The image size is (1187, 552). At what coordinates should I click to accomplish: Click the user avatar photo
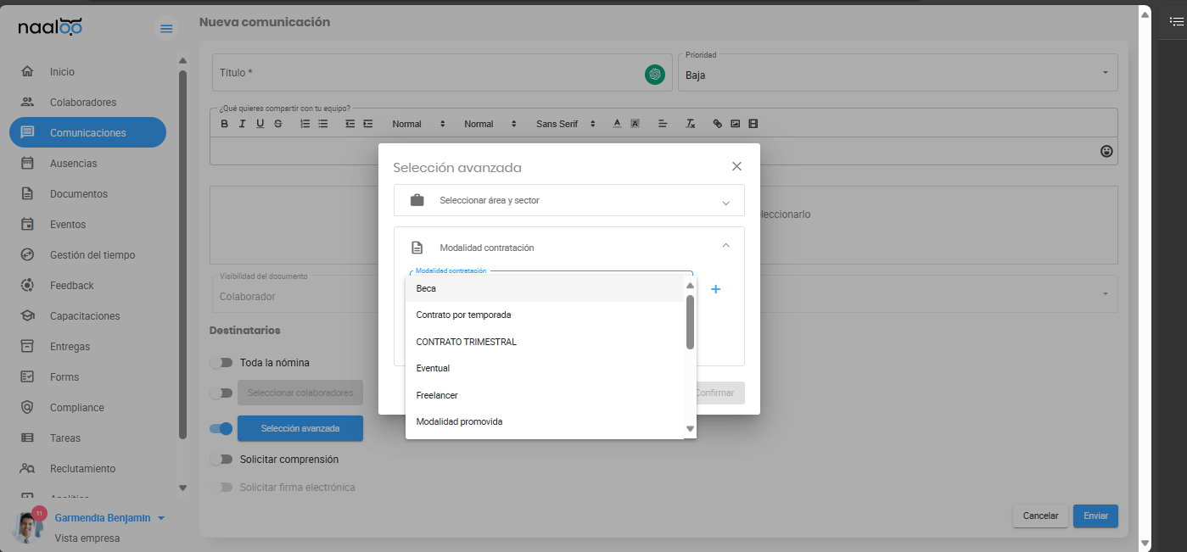coord(28,527)
